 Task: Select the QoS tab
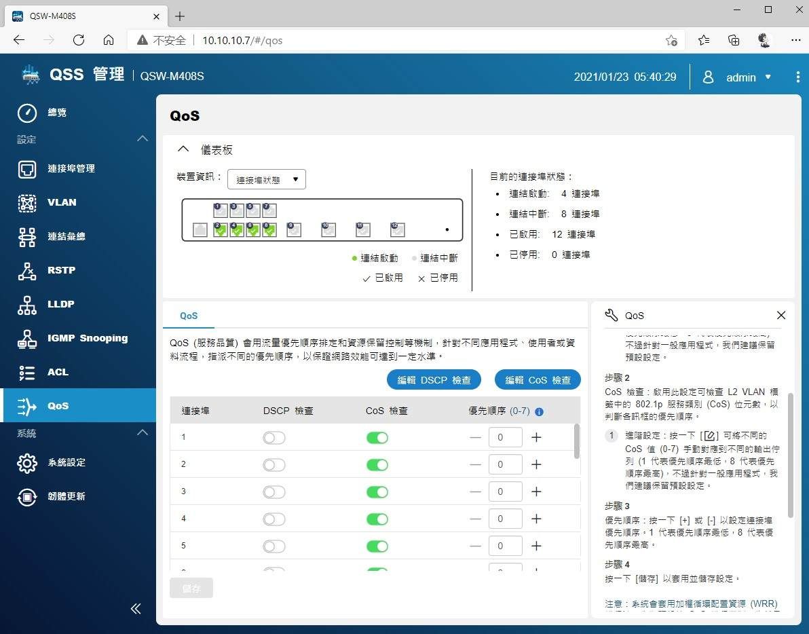point(189,316)
